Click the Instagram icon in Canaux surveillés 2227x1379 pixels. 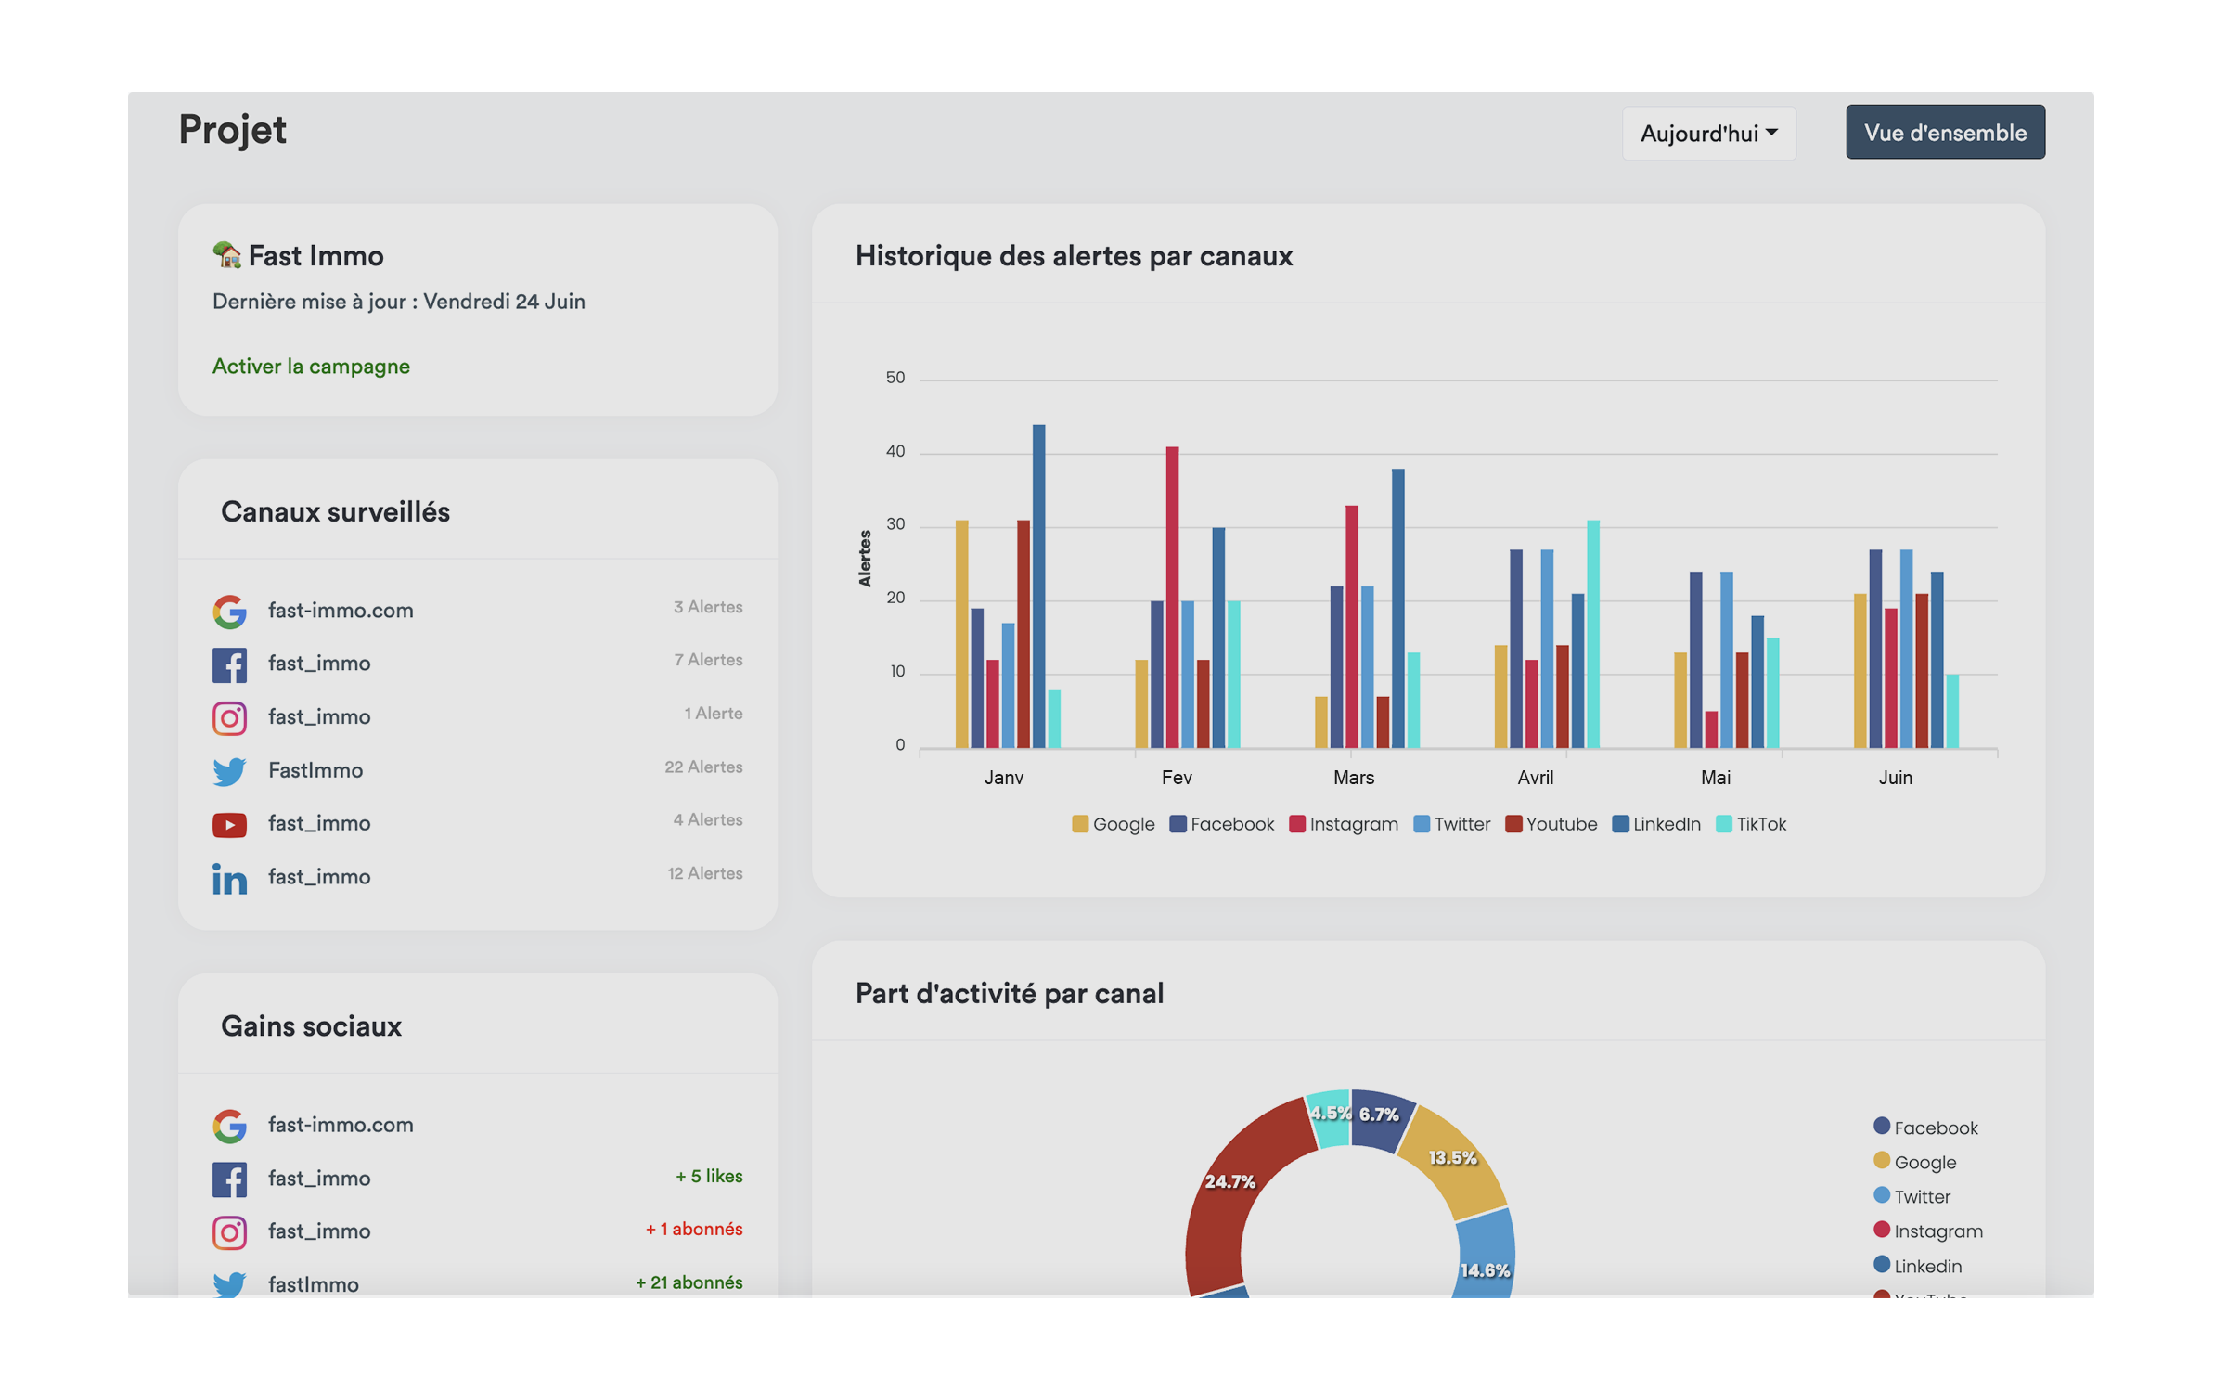tap(229, 717)
